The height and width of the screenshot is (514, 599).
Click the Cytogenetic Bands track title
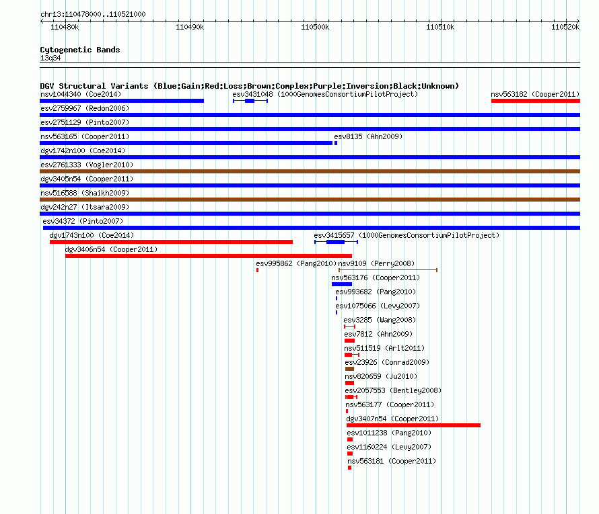coord(80,50)
